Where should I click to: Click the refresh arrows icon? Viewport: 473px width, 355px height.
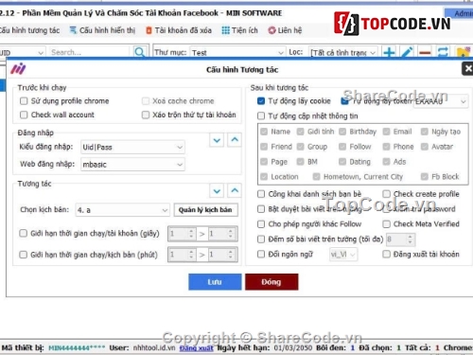(443, 52)
